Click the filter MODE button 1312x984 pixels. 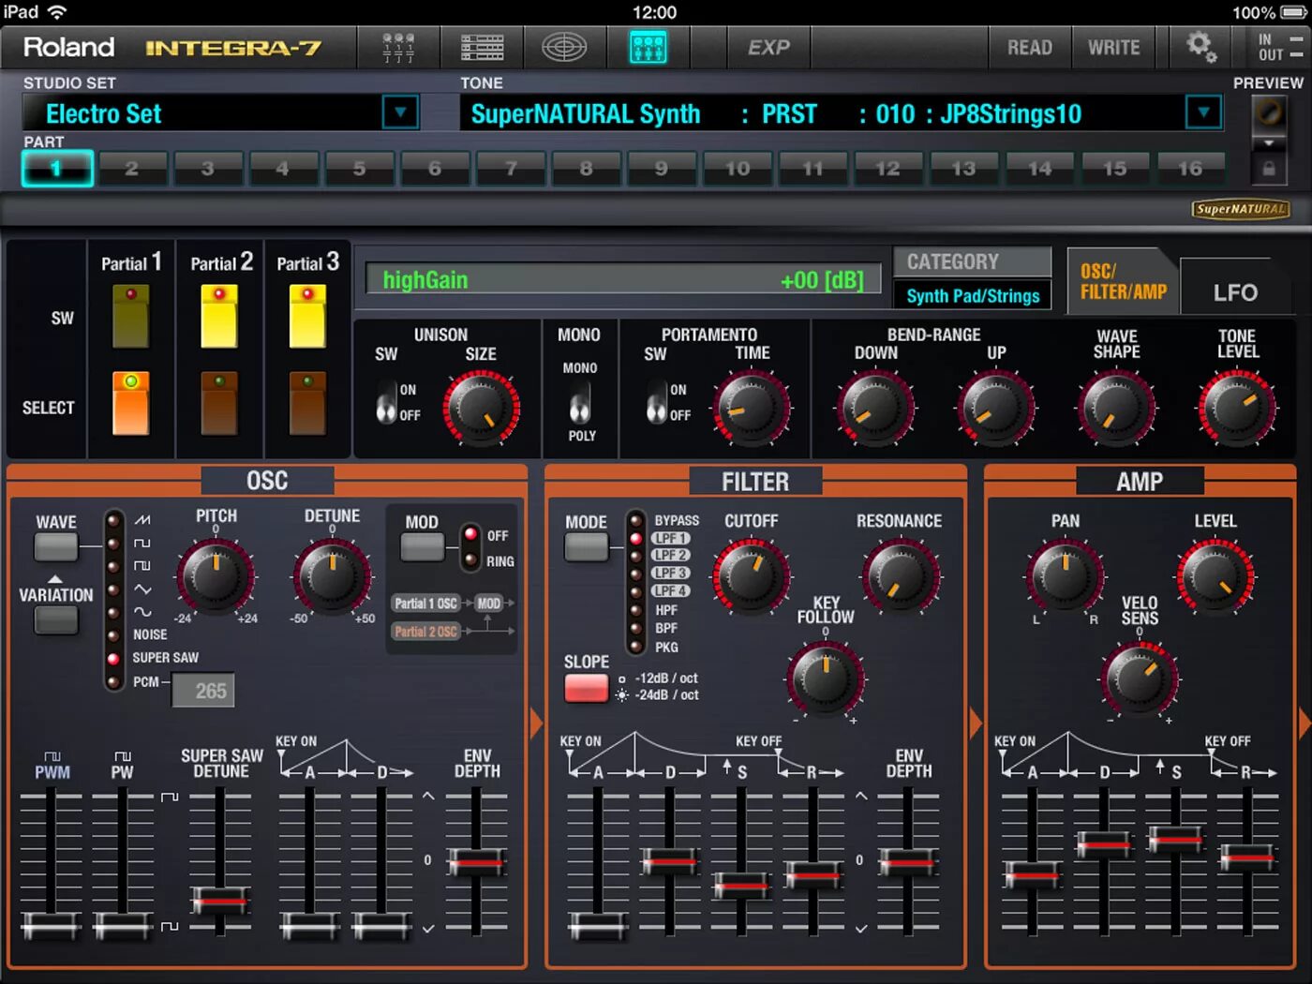pos(587,547)
